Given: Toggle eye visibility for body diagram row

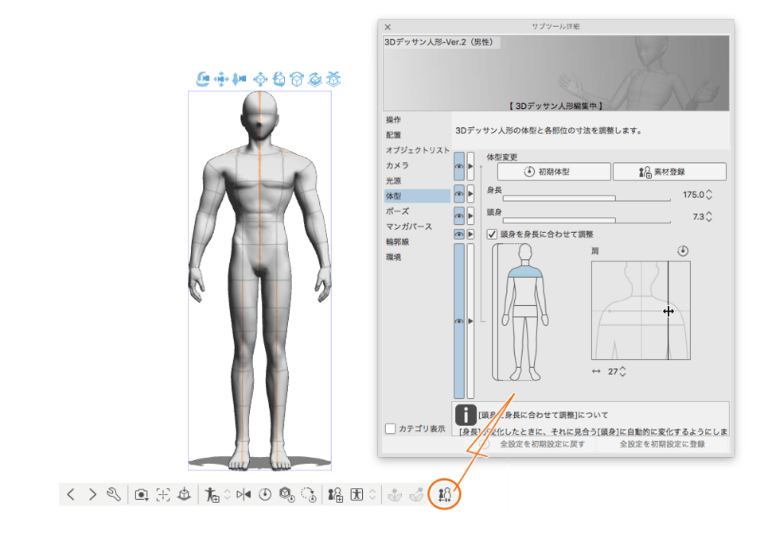Looking at the screenshot, I should point(459,321).
